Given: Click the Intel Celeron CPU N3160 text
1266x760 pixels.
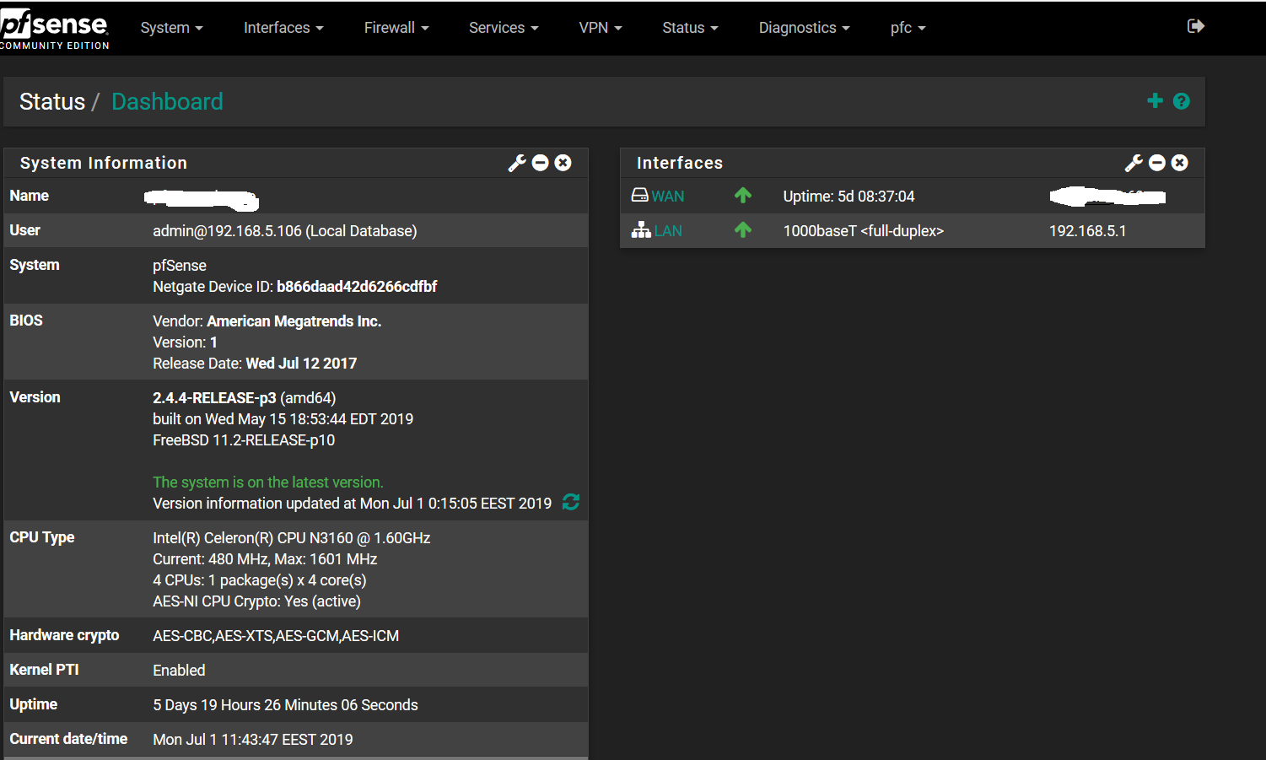Looking at the screenshot, I should [x=292, y=538].
